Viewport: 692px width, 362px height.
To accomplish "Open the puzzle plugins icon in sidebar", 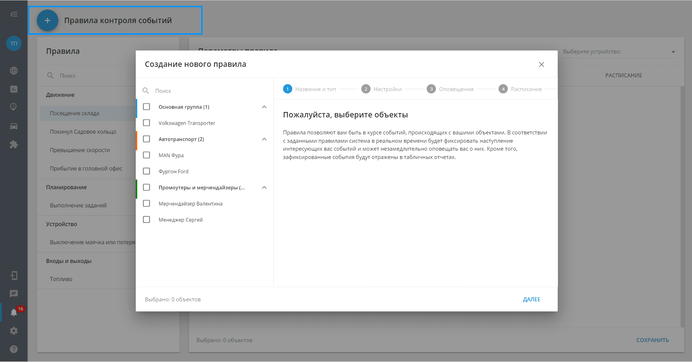I will (x=14, y=145).
